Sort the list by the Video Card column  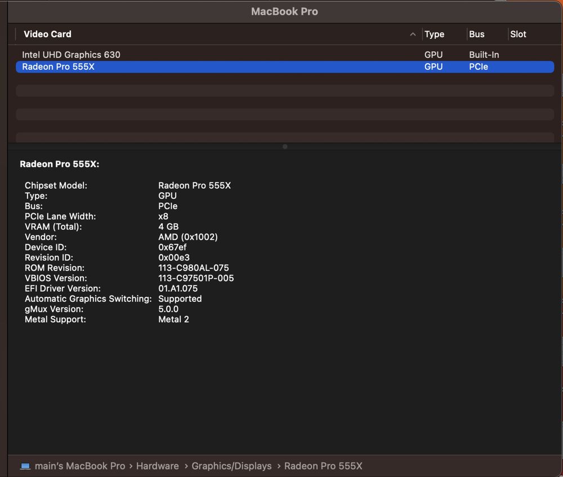(x=47, y=34)
